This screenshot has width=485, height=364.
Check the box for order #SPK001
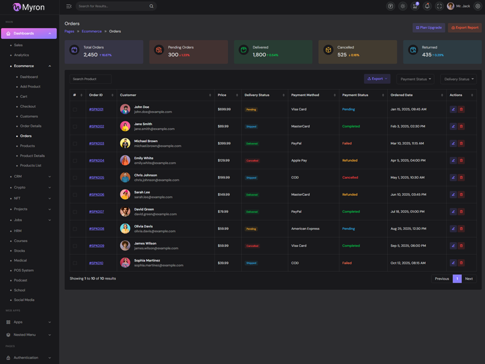(75, 110)
